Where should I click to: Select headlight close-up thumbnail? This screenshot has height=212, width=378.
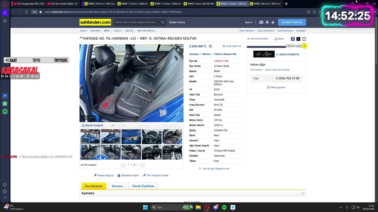(131, 137)
